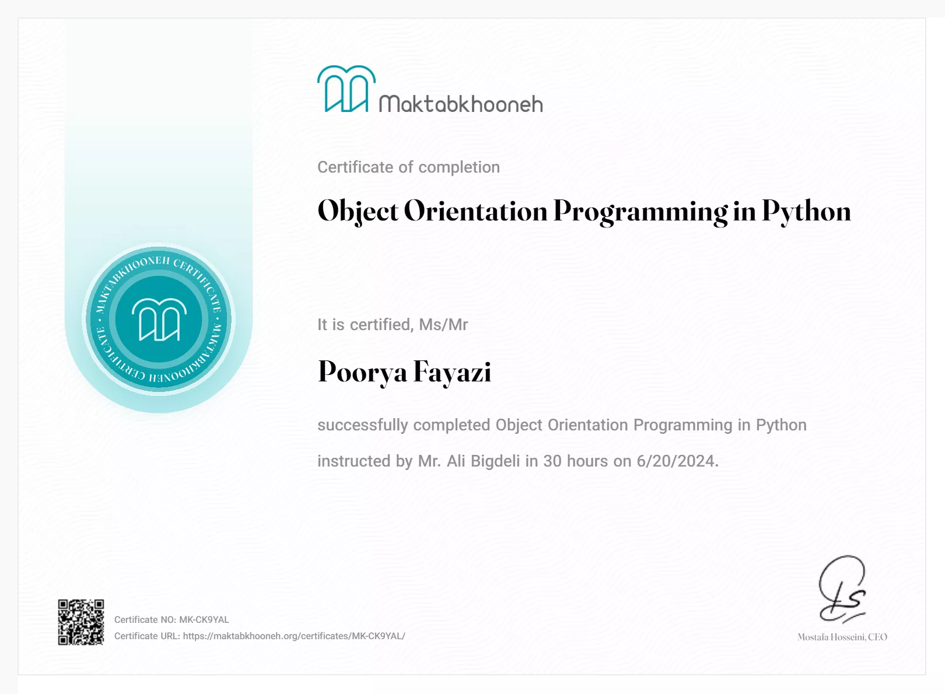Select the name Poorya Fayazi
The height and width of the screenshot is (694, 945).
pyautogui.click(x=404, y=372)
